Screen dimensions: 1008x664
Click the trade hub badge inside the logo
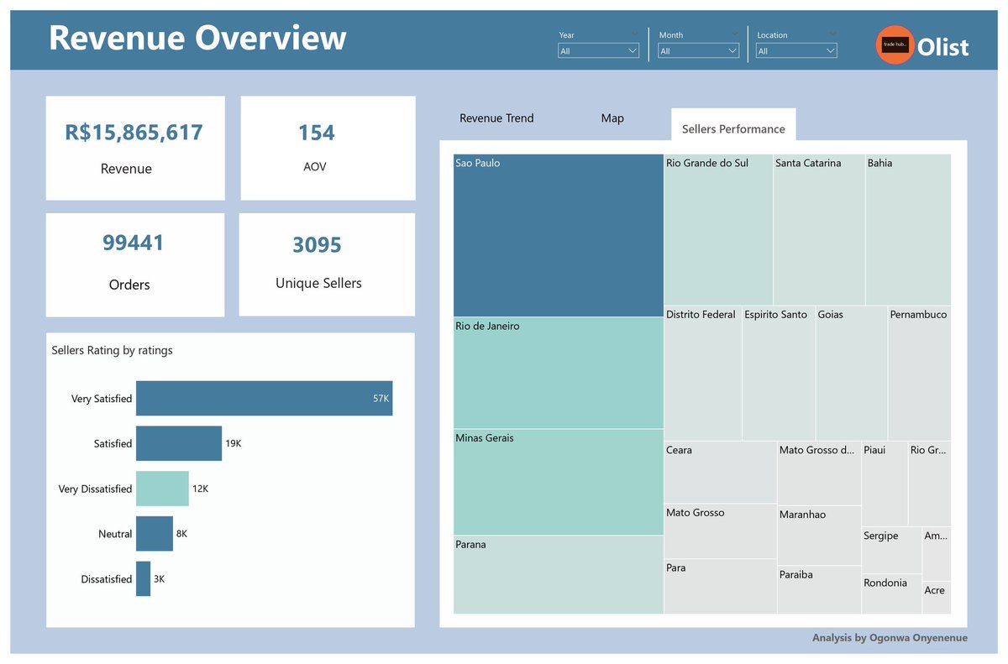coord(894,46)
